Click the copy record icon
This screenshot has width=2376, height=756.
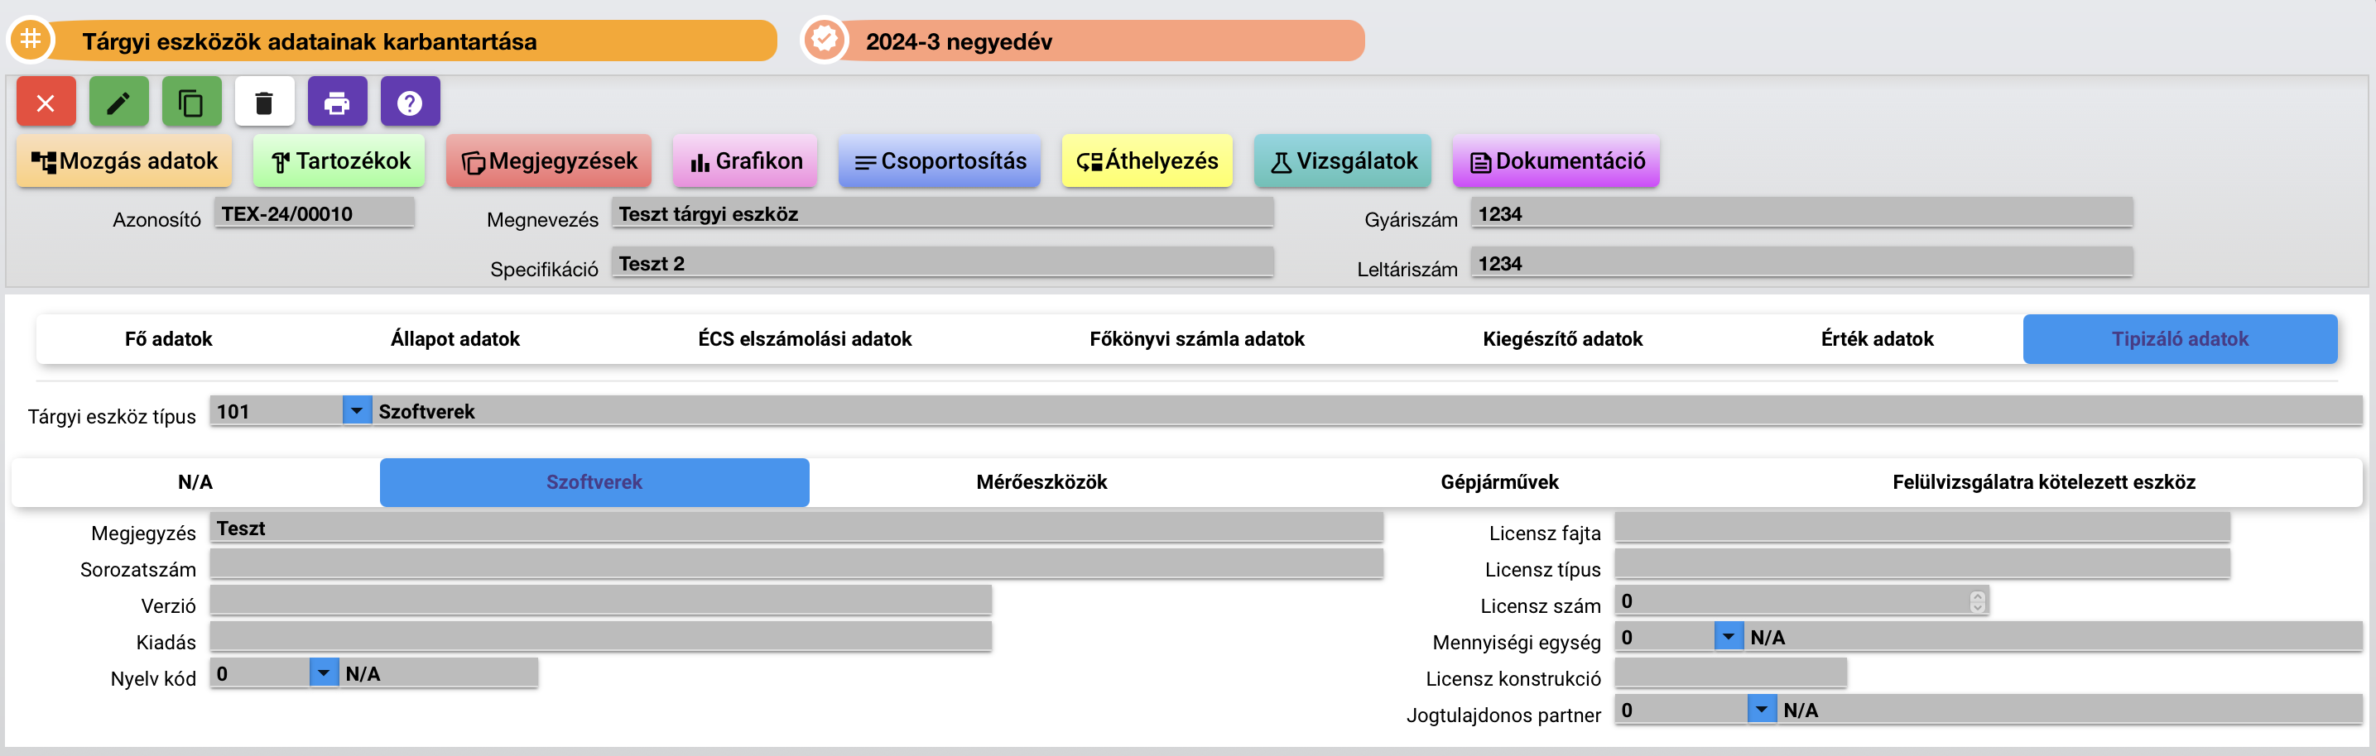[192, 102]
